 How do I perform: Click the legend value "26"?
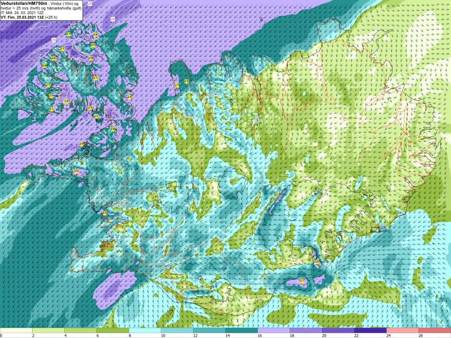coord(421,336)
